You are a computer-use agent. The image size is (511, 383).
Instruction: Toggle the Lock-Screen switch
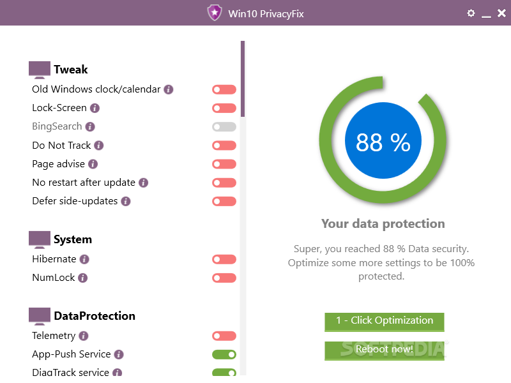224,108
